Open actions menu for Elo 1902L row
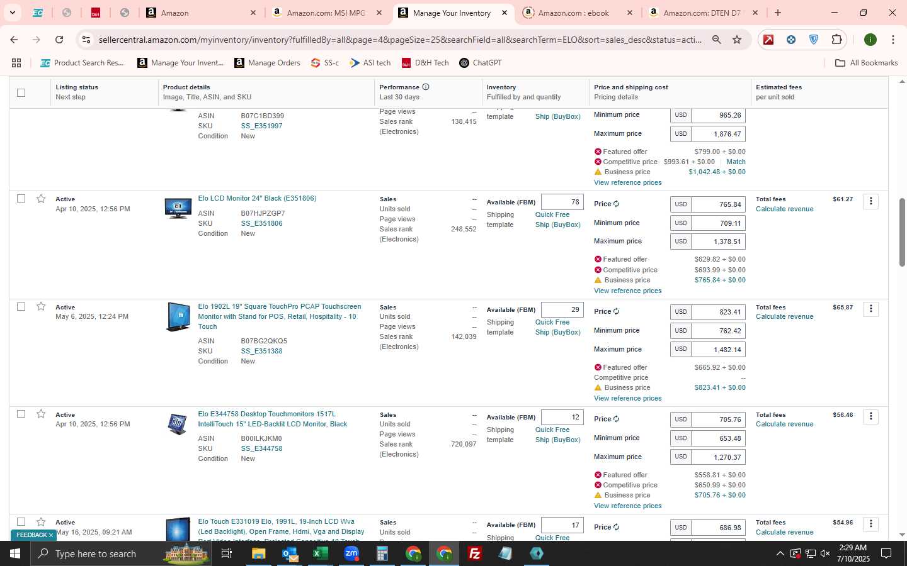Screen dimensions: 907x566 click(870, 309)
